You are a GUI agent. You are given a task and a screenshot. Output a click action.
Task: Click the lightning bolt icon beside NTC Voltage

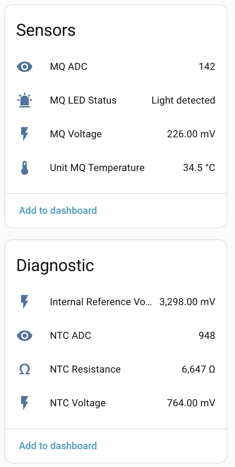click(25, 403)
